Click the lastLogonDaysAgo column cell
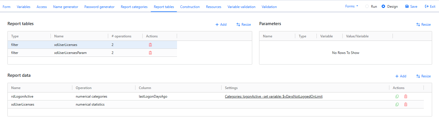The width and height of the screenshot is (439, 127). tap(178, 96)
